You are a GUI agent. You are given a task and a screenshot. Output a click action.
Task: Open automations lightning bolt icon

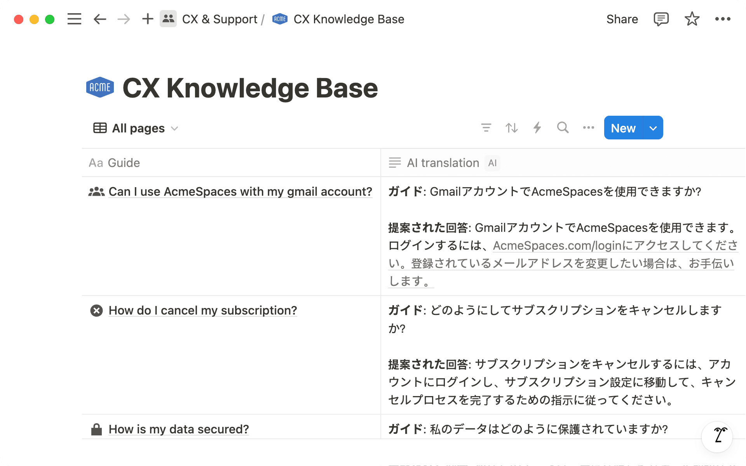click(537, 128)
